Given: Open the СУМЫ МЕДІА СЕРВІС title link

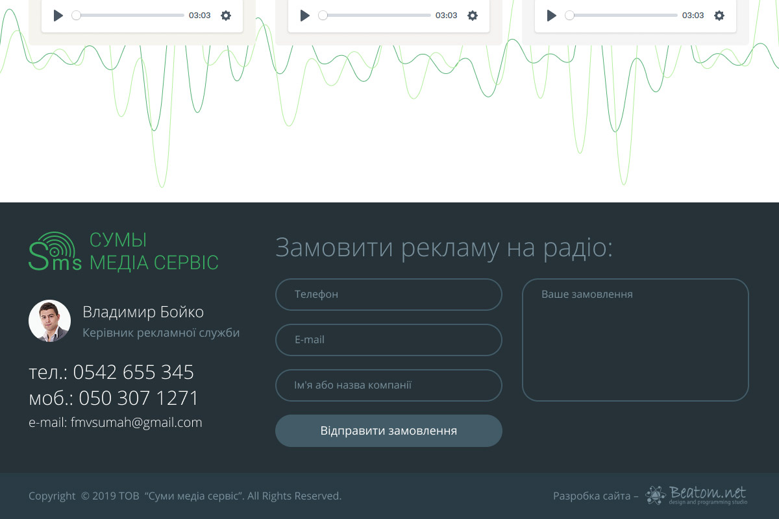Looking at the screenshot, I should 154,251.
